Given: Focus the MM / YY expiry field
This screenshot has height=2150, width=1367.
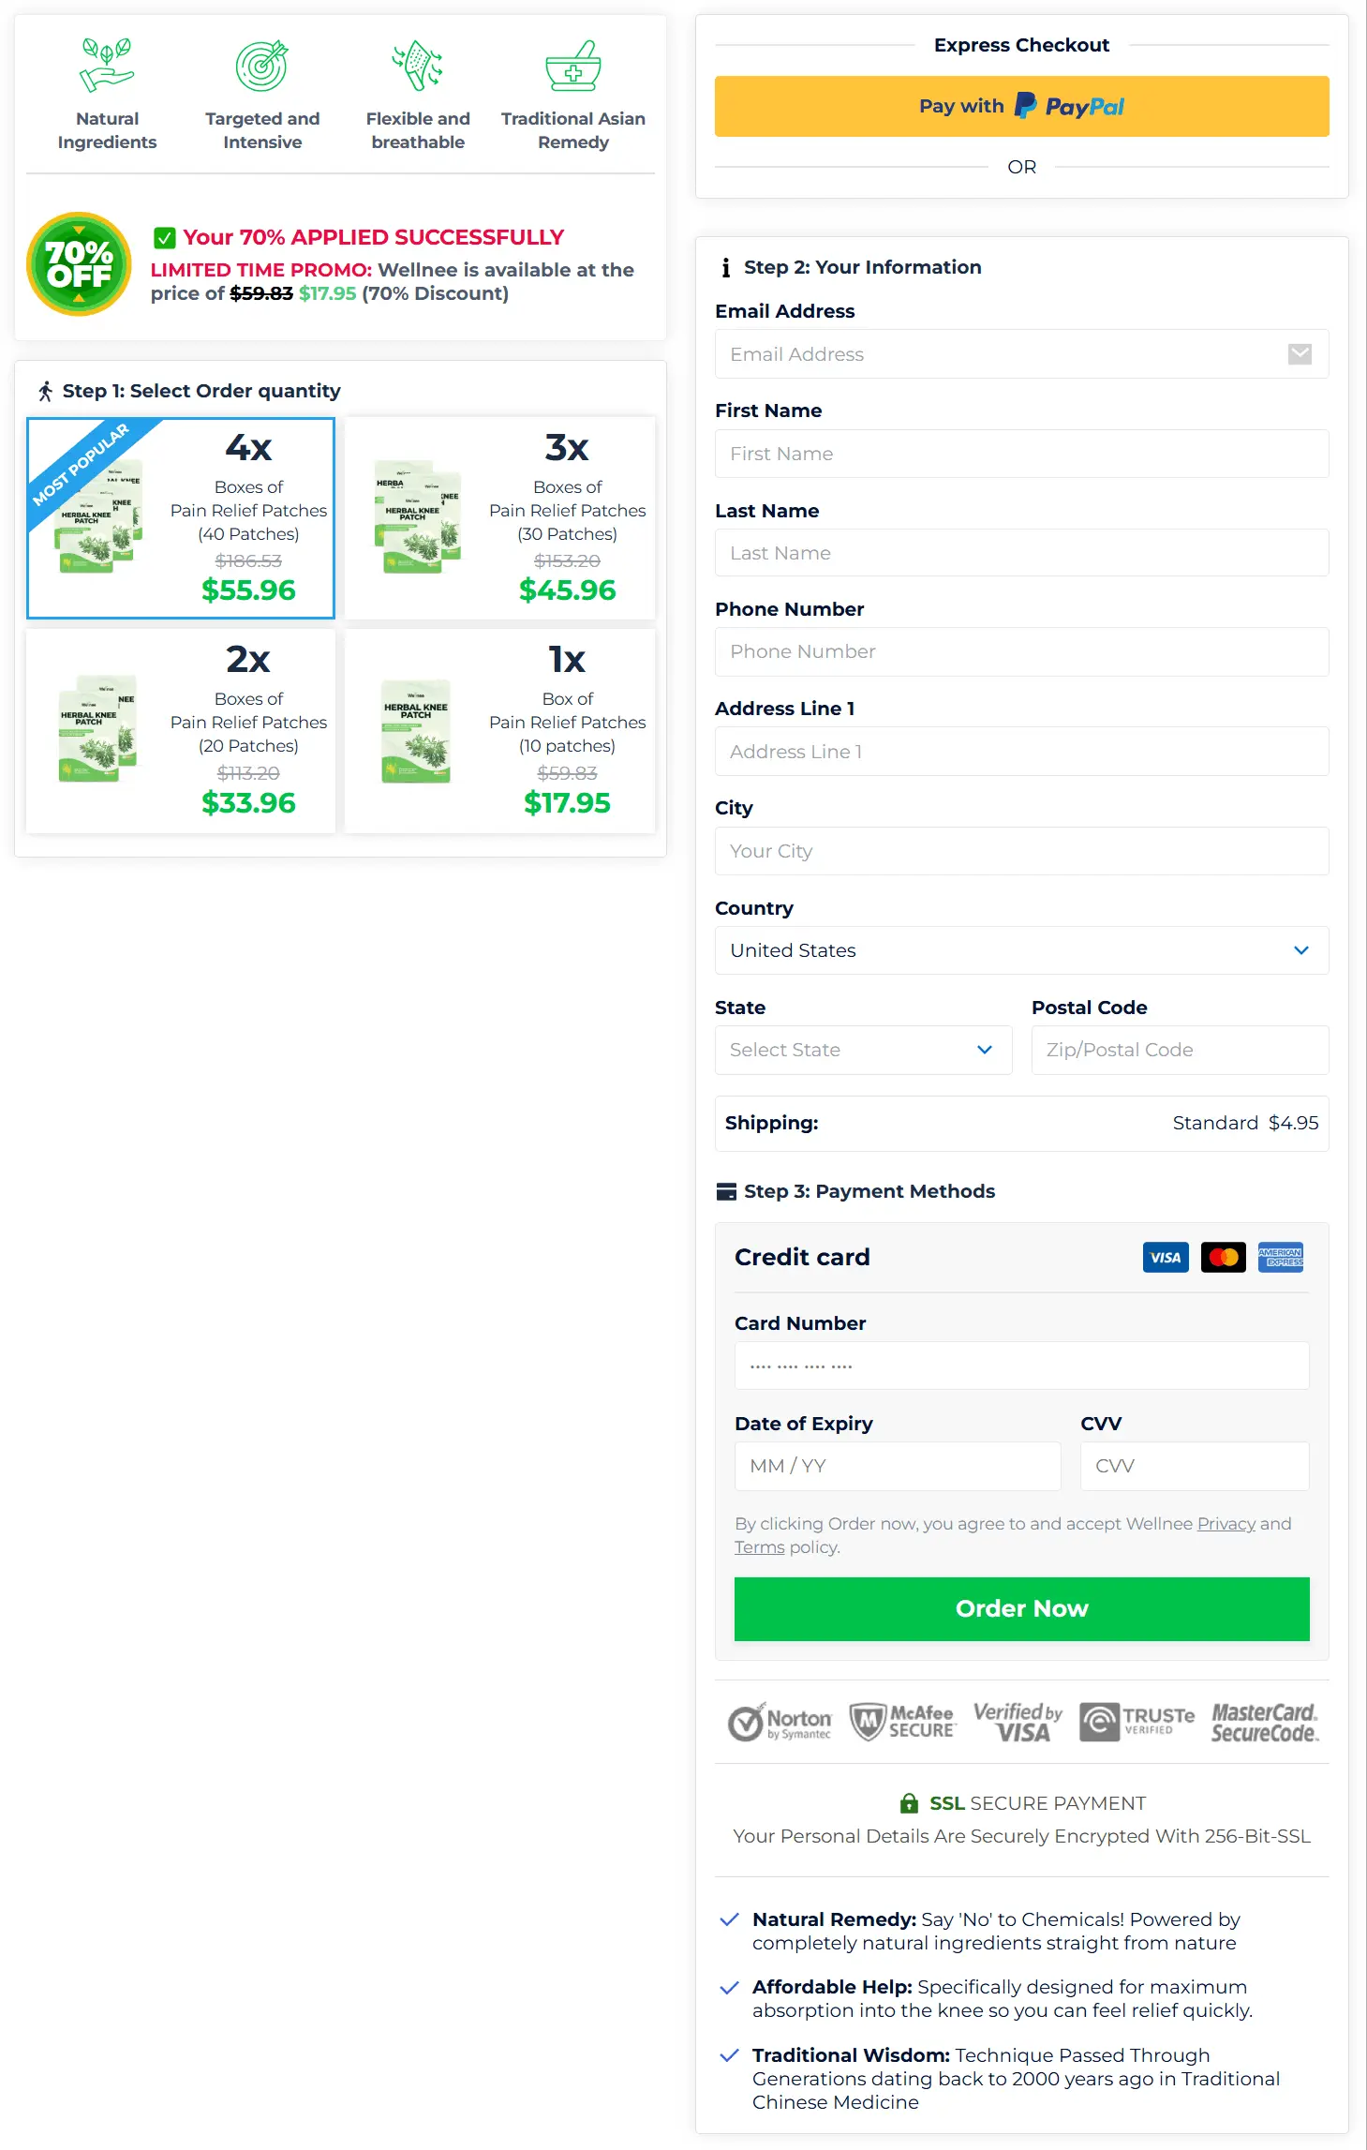Looking at the screenshot, I should pos(898,1466).
